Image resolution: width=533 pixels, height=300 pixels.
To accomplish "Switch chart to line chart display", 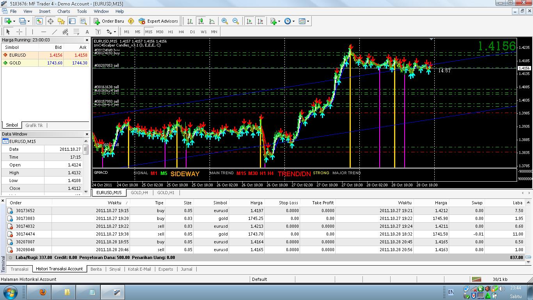I will coord(212,21).
